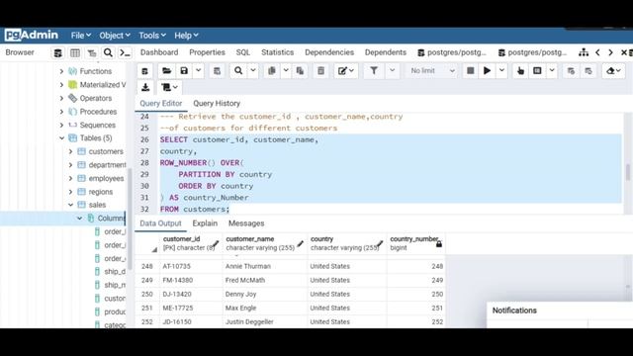Open the No limit rows dropdown
Viewport: 633px width, 356px height.
point(432,71)
